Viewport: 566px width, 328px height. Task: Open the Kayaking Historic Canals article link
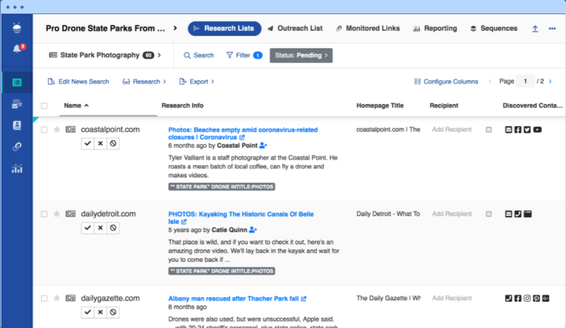click(x=241, y=218)
